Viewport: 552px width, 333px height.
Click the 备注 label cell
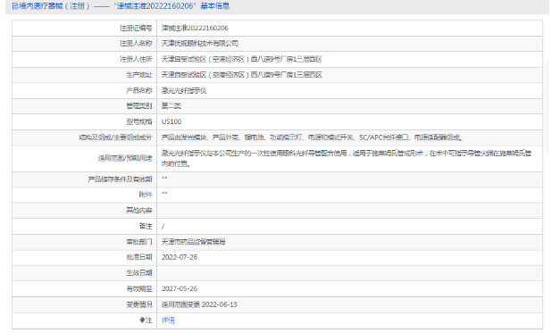(85, 226)
